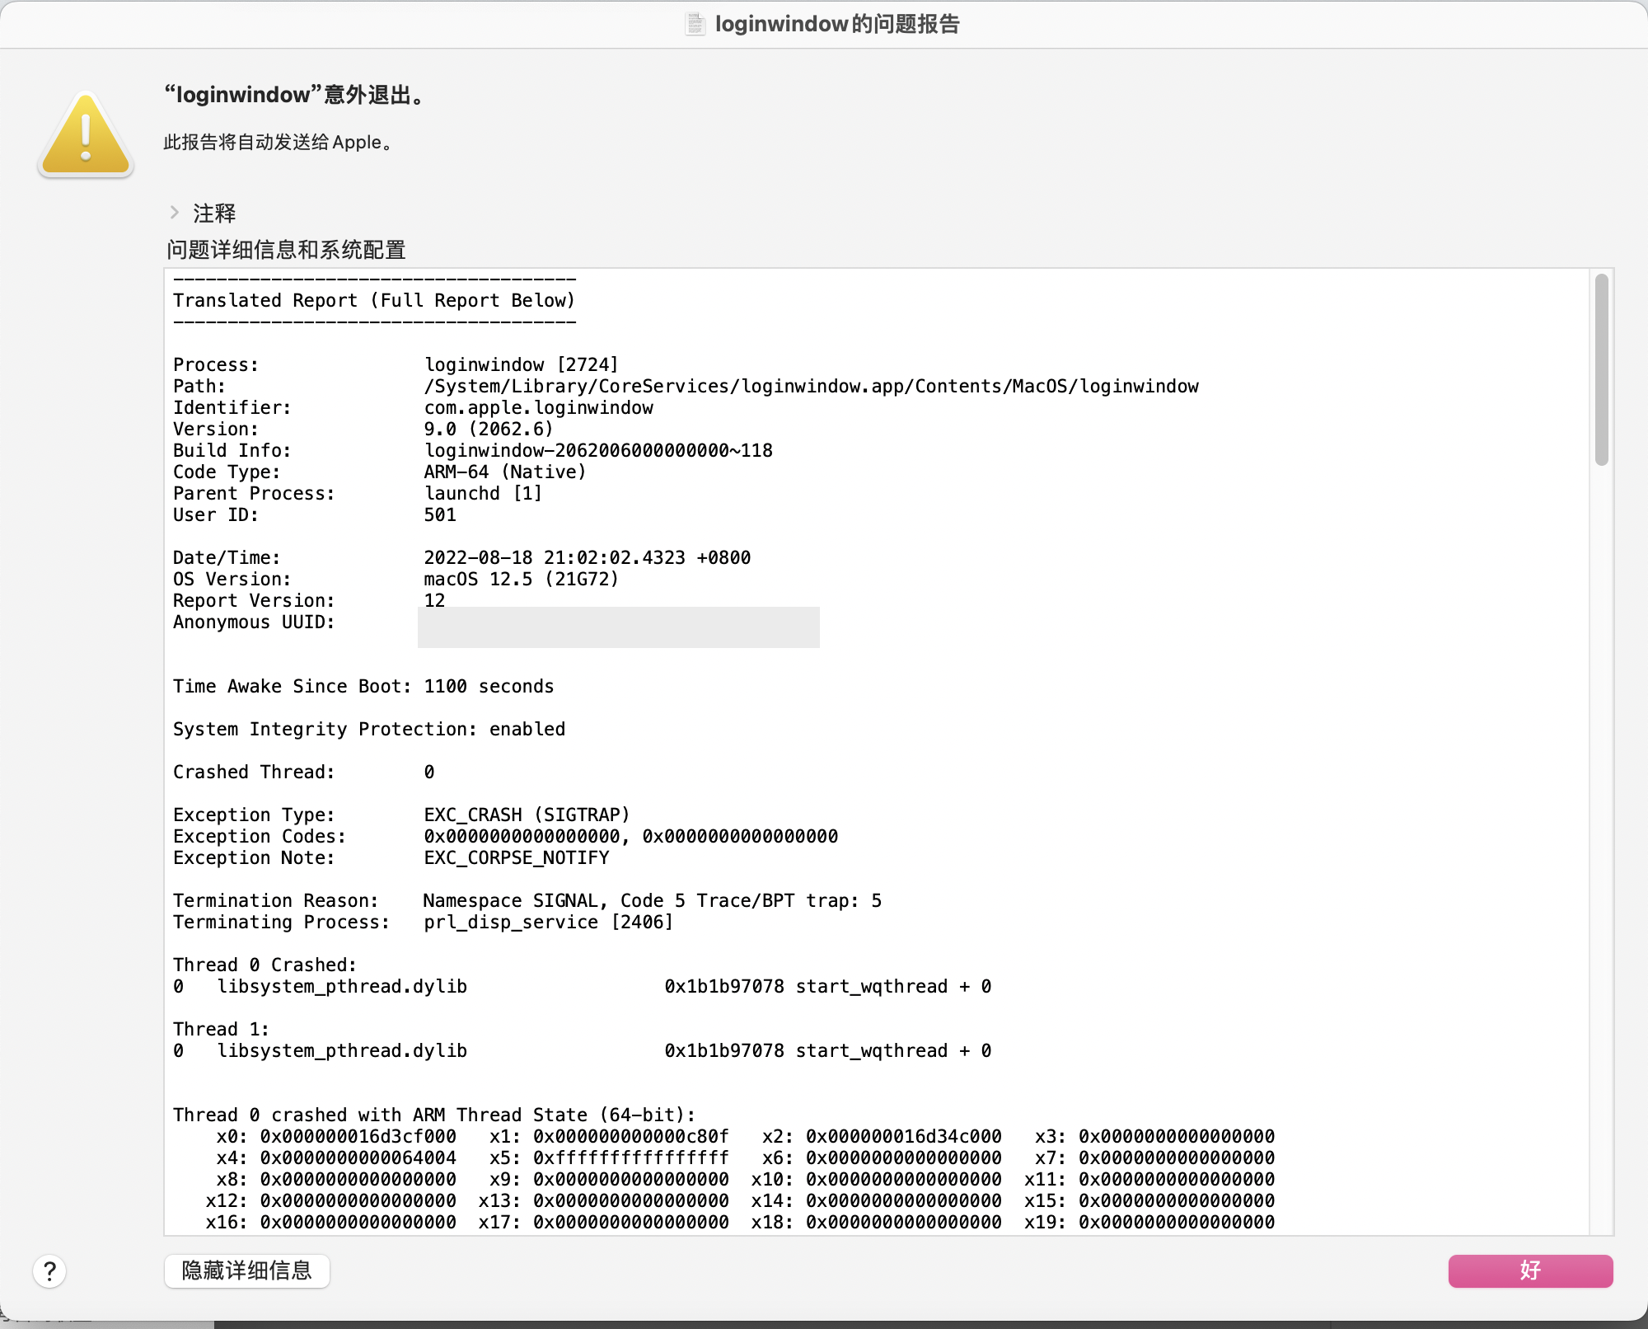Click the scrollbar track below the thumb
Viewport: 1648px width, 1329px height.
[x=1601, y=824]
